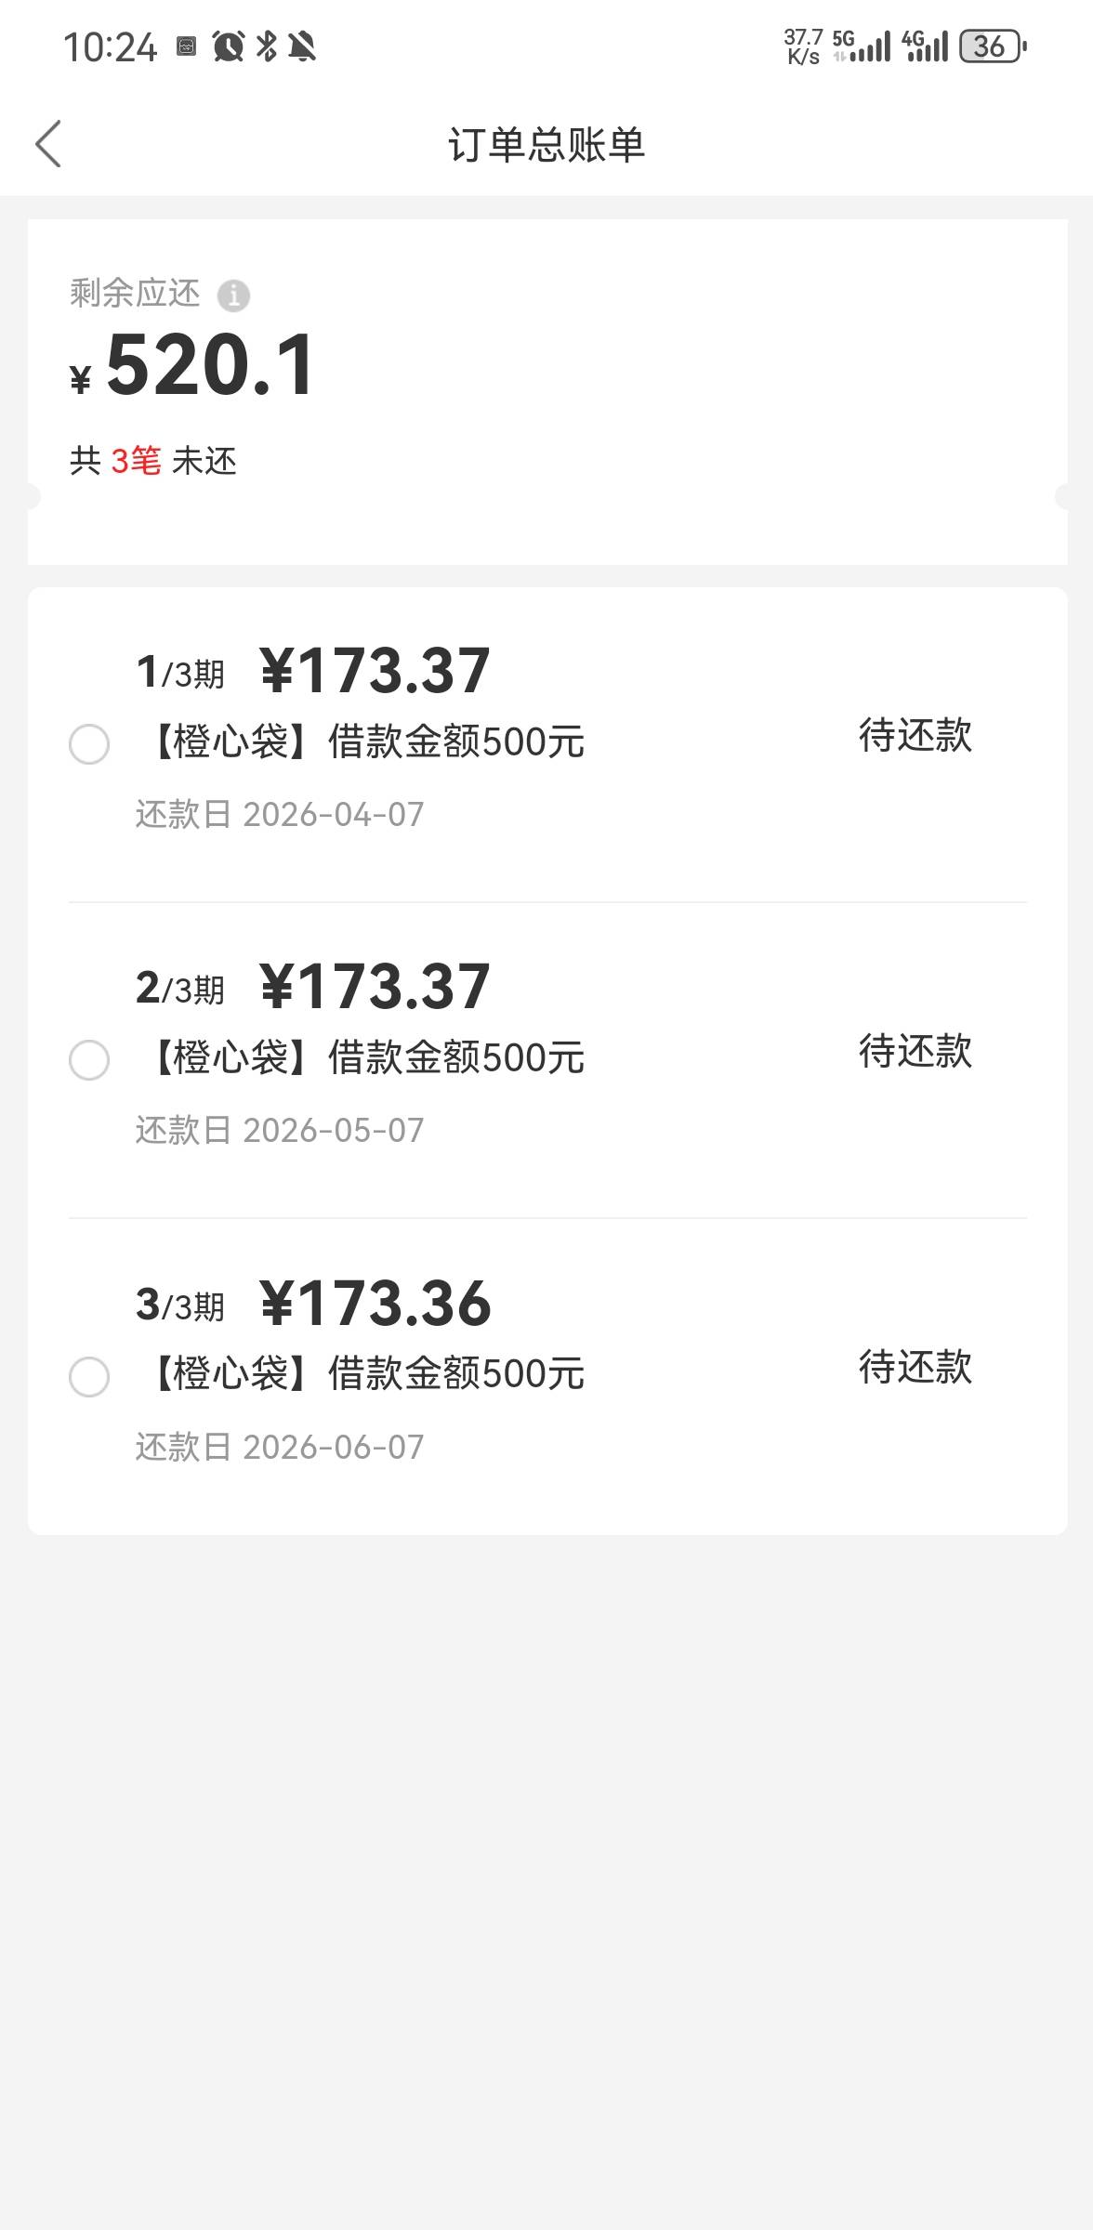Tap 待还款 status for 2026-05-07 installment
Screen dimensions: 1093x2230
[x=915, y=1051]
